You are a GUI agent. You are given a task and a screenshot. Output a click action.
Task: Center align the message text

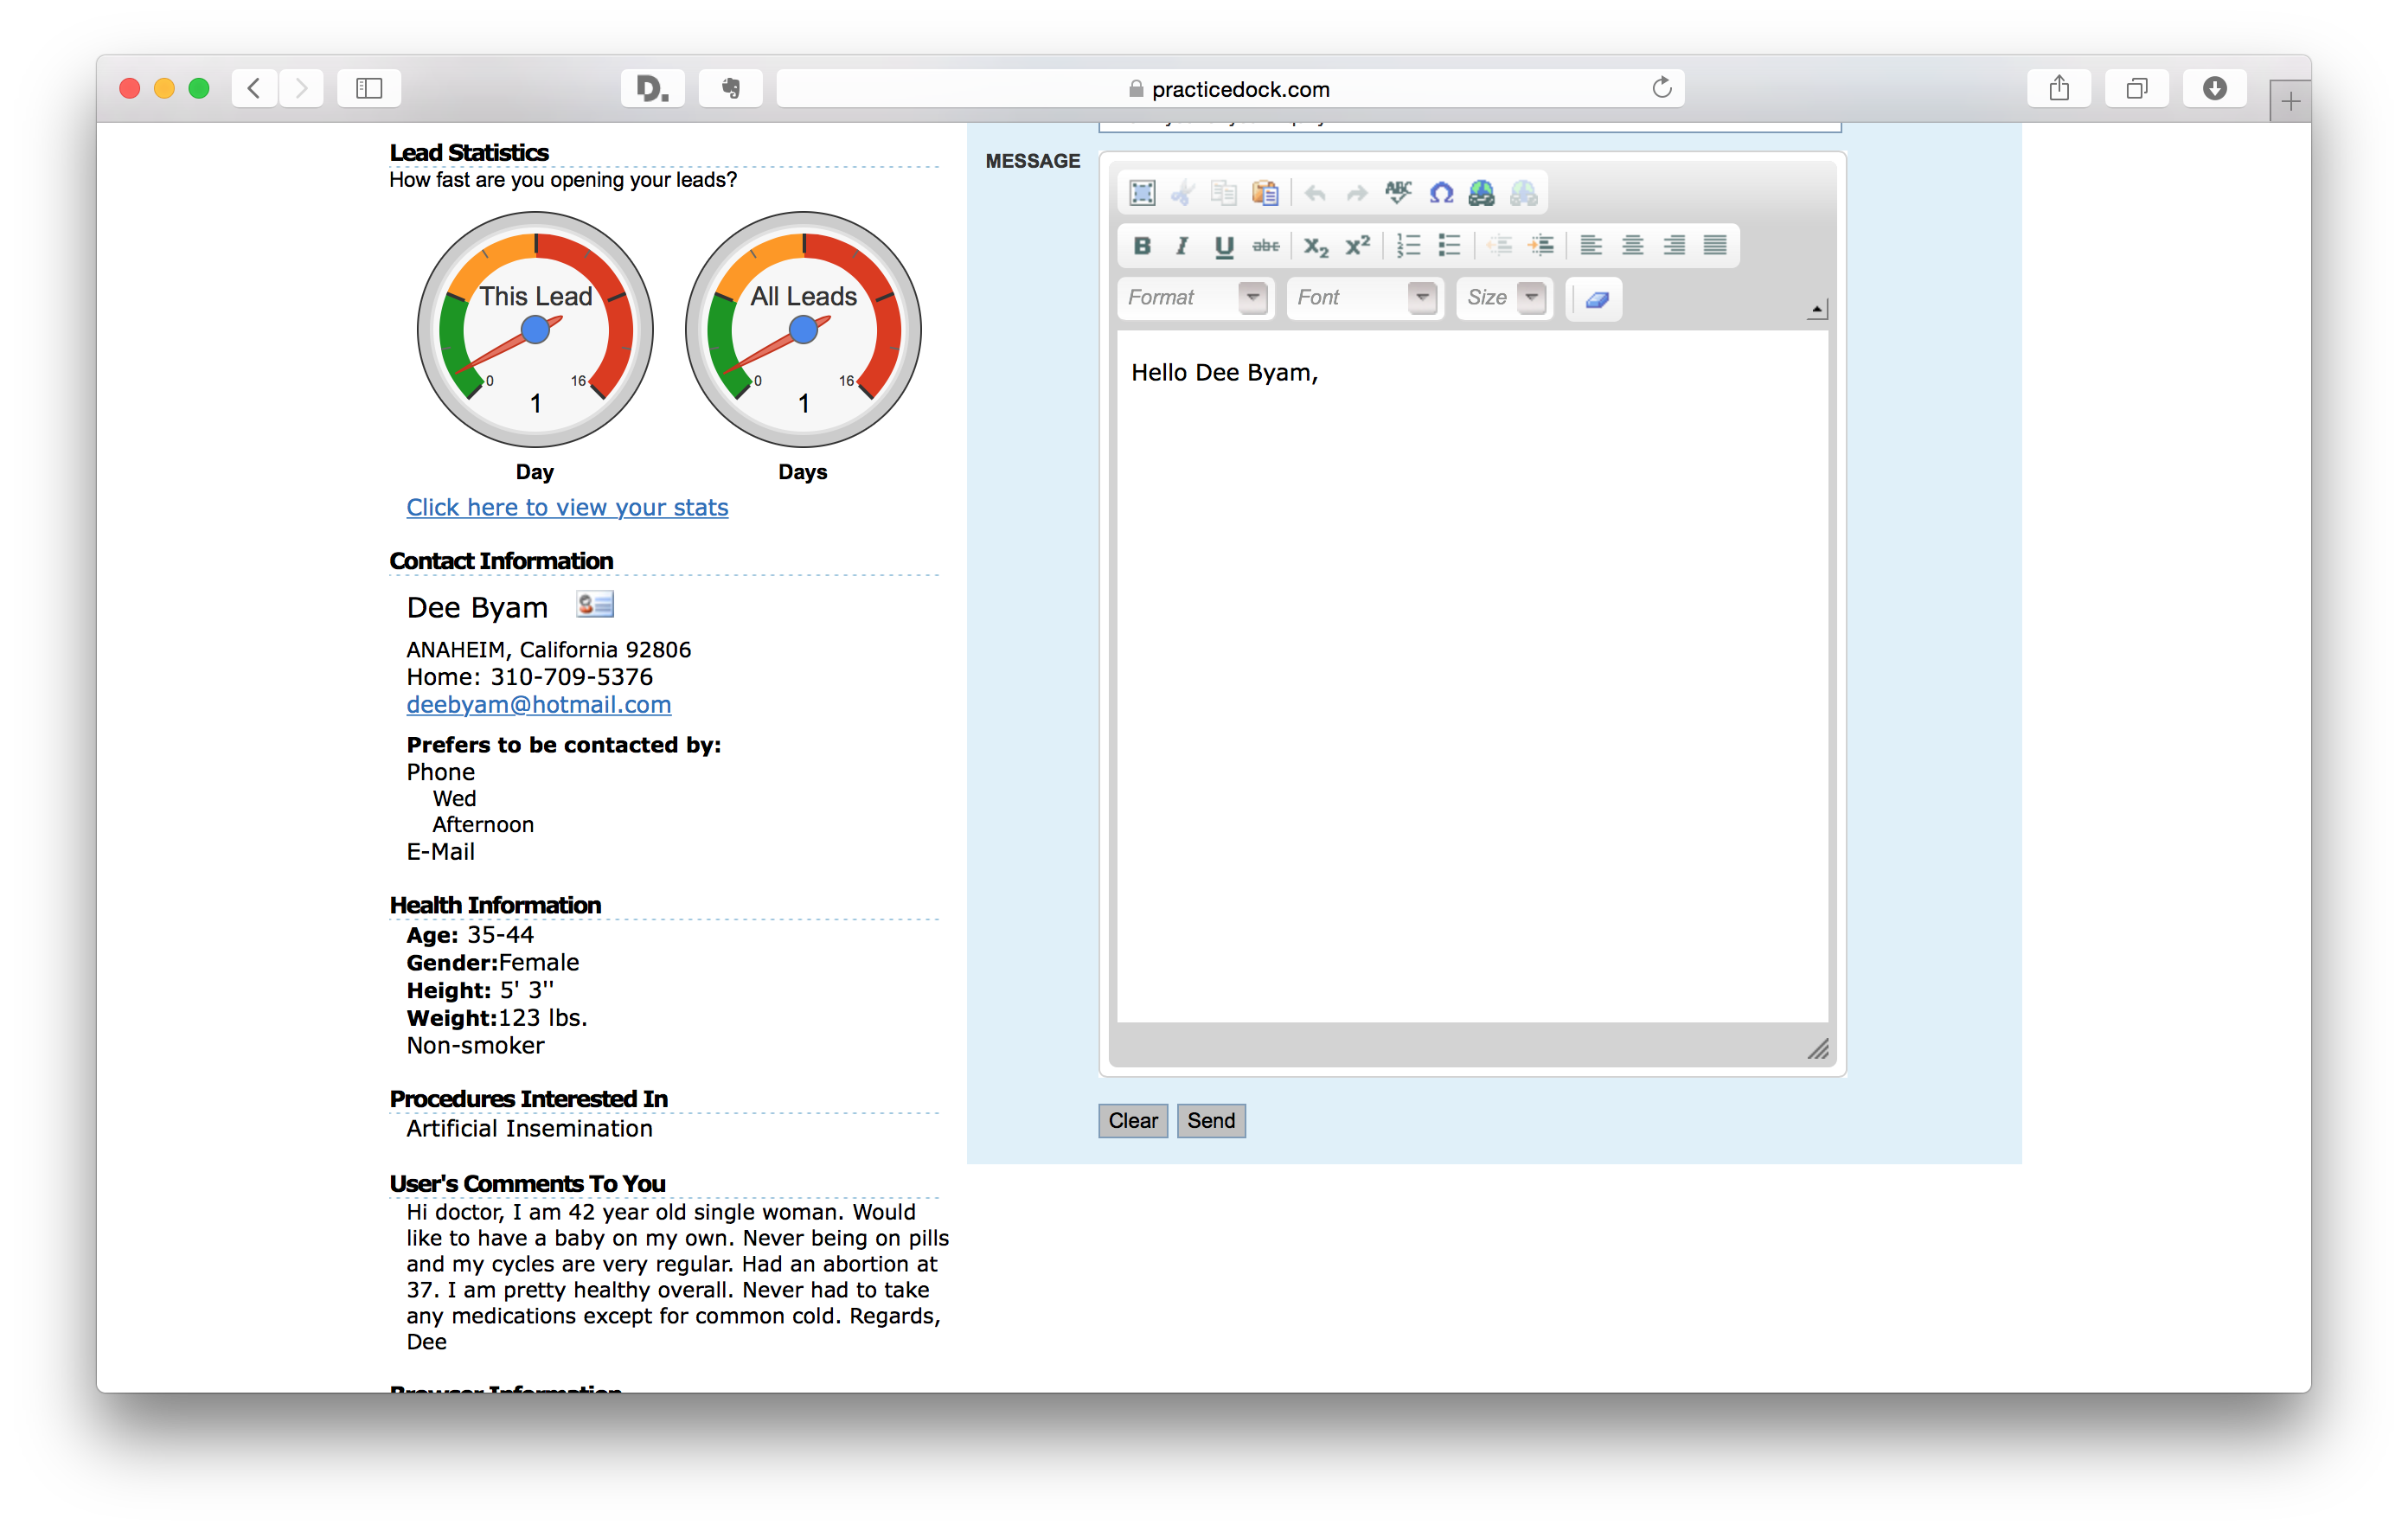click(x=1632, y=246)
